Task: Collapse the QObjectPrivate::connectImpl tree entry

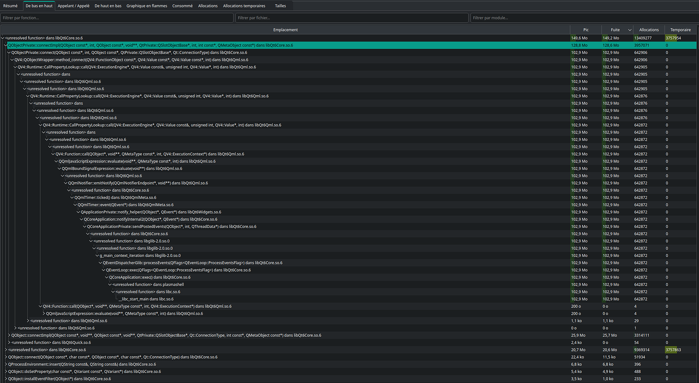Action: (6, 45)
